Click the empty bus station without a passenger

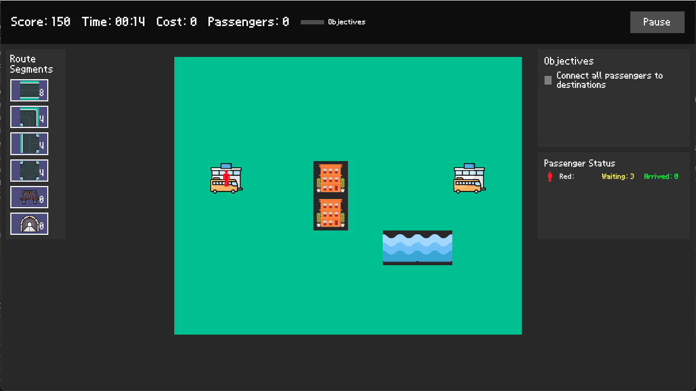coord(470,178)
